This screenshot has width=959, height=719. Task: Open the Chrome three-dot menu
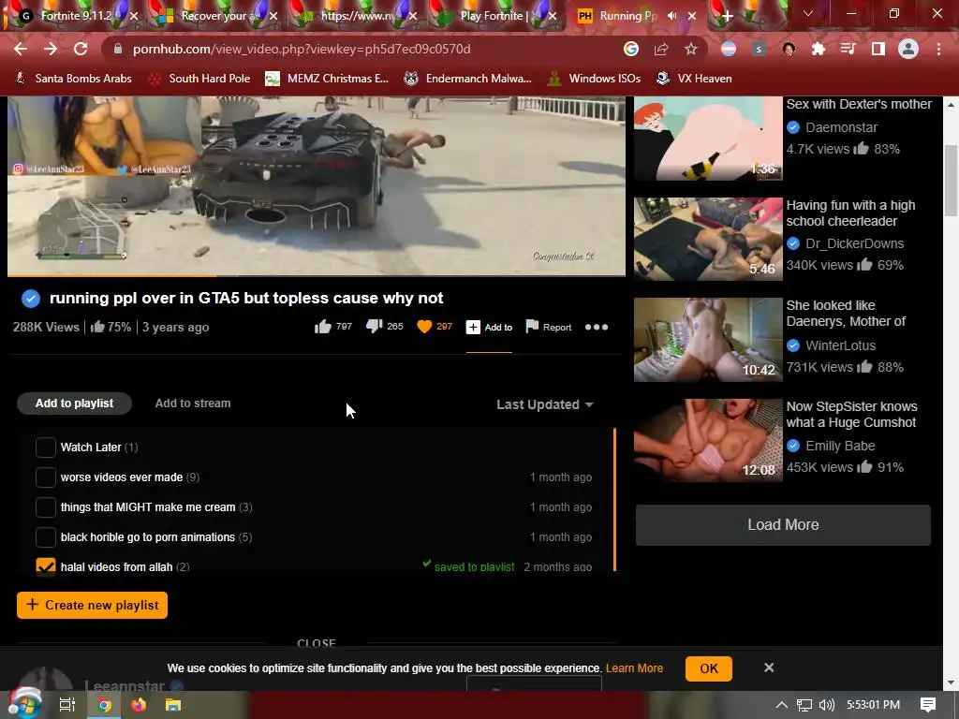(x=938, y=49)
